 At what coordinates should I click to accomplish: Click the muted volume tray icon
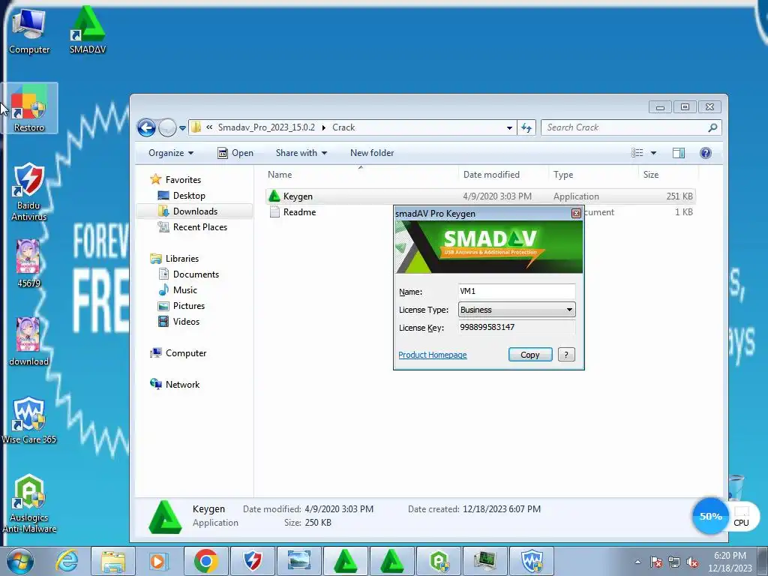[692, 562]
